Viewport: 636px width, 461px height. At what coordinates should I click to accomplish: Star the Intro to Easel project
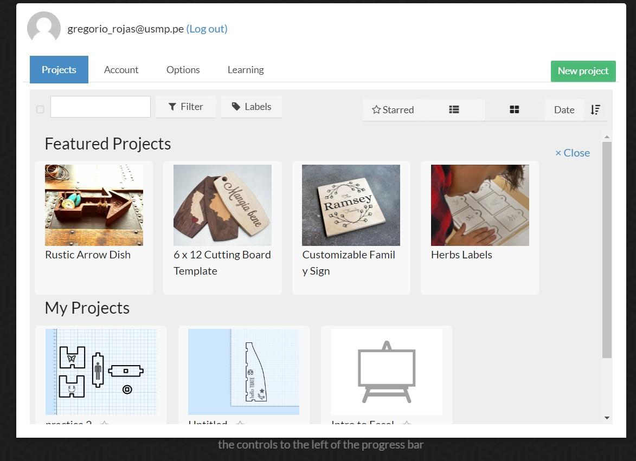(407, 423)
